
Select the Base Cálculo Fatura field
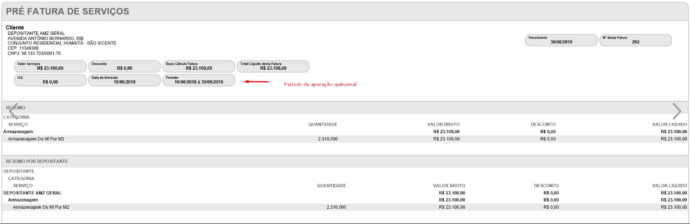coord(198,66)
